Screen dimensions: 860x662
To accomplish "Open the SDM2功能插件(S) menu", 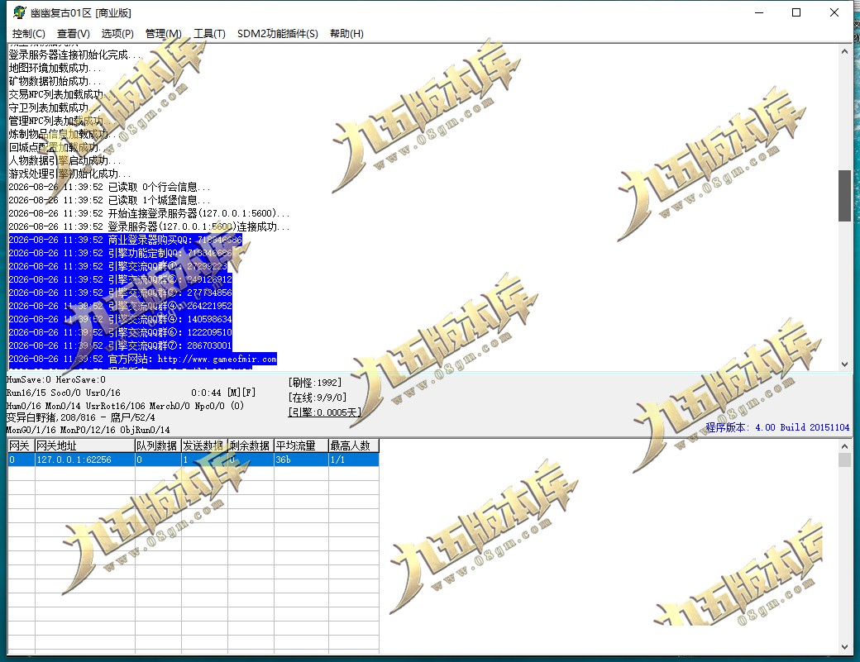I will (x=277, y=33).
